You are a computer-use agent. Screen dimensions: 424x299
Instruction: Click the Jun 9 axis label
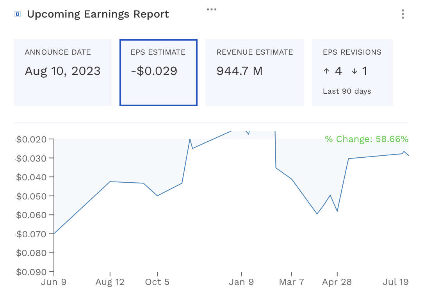click(54, 282)
